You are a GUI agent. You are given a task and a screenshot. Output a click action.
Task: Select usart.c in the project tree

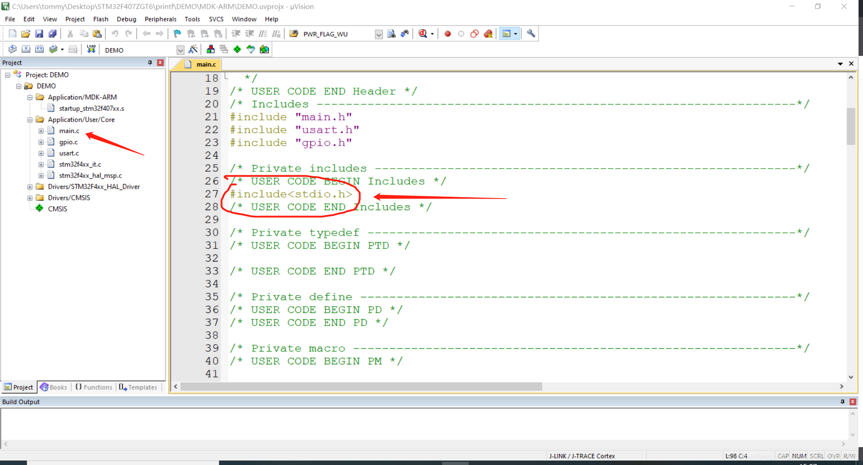pos(69,153)
